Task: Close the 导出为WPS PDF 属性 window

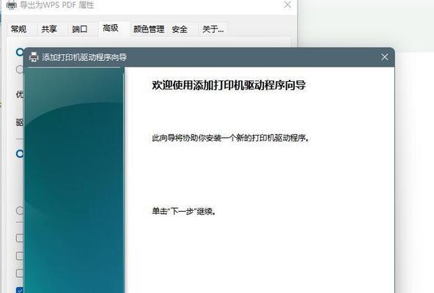Action: [287, 4]
